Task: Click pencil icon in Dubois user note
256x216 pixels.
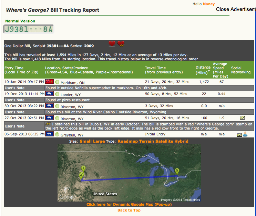Action: (48, 124)
